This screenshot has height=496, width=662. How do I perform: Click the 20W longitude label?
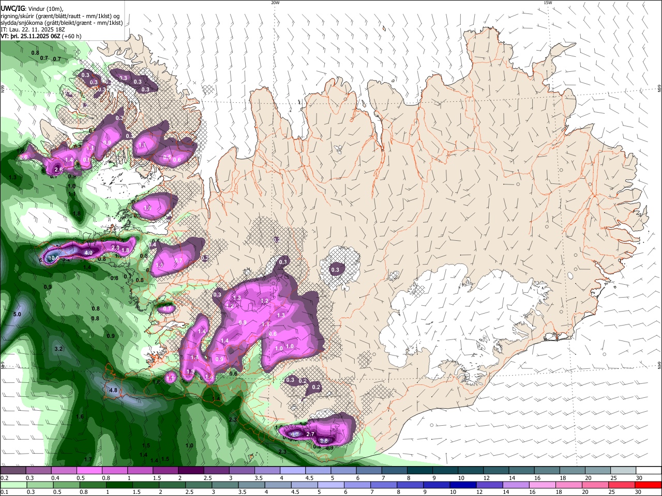click(x=275, y=3)
